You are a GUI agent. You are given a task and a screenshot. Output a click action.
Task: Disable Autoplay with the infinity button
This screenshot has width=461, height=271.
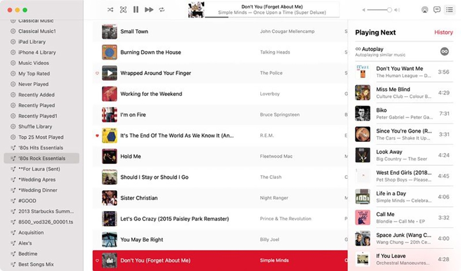(x=445, y=51)
